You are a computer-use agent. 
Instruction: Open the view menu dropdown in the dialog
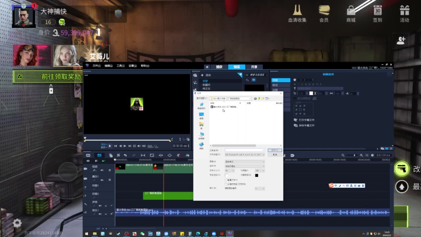pos(267,98)
